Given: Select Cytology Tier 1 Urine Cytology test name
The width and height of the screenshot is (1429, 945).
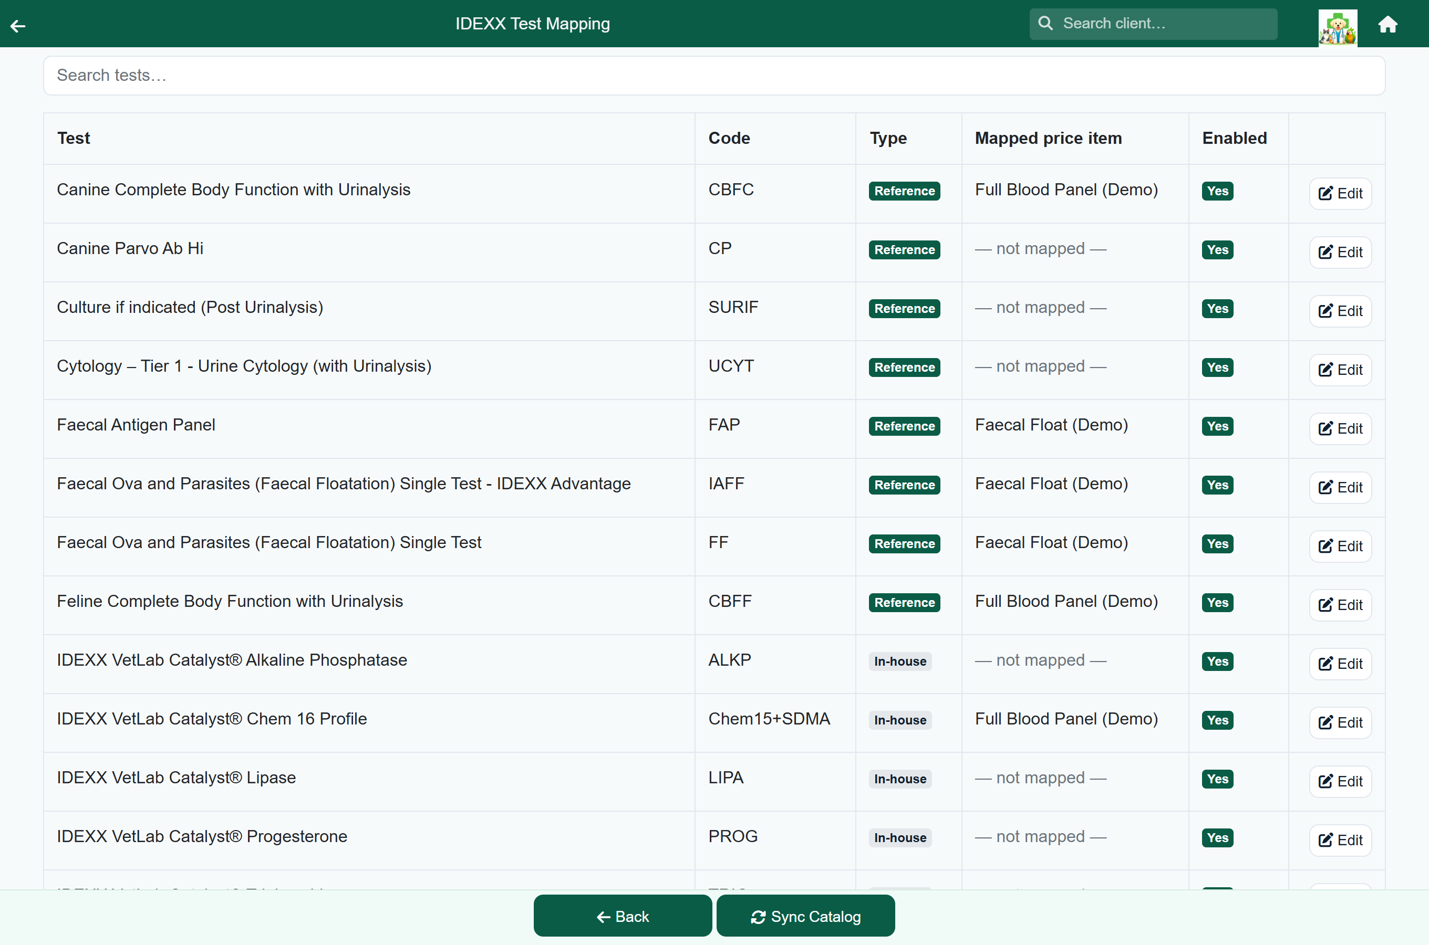Looking at the screenshot, I should [244, 366].
